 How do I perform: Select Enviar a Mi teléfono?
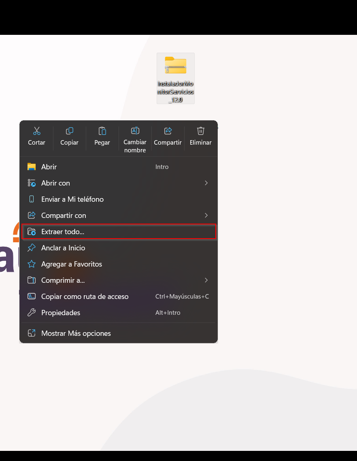[119, 199]
